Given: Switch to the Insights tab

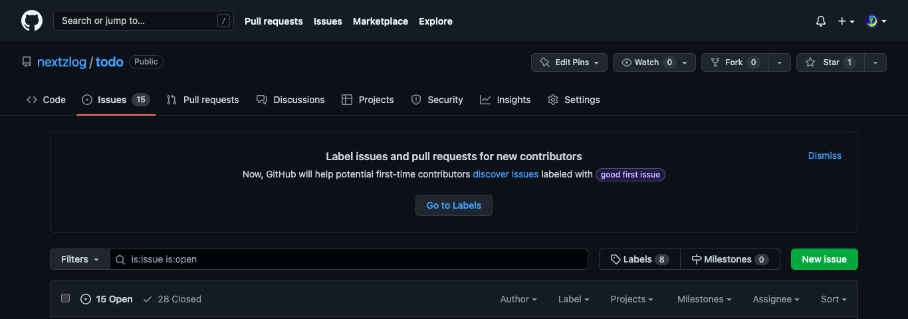Looking at the screenshot, I should coord(505,100).
